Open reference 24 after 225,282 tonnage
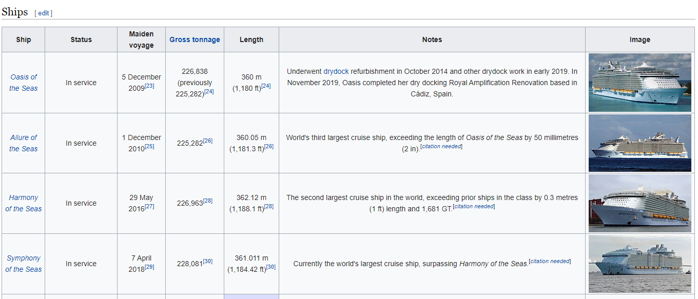 [209, 92]
